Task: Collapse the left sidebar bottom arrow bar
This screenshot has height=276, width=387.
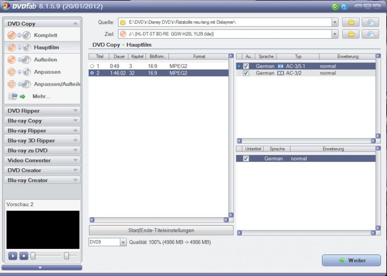Action: pos(41,268)
